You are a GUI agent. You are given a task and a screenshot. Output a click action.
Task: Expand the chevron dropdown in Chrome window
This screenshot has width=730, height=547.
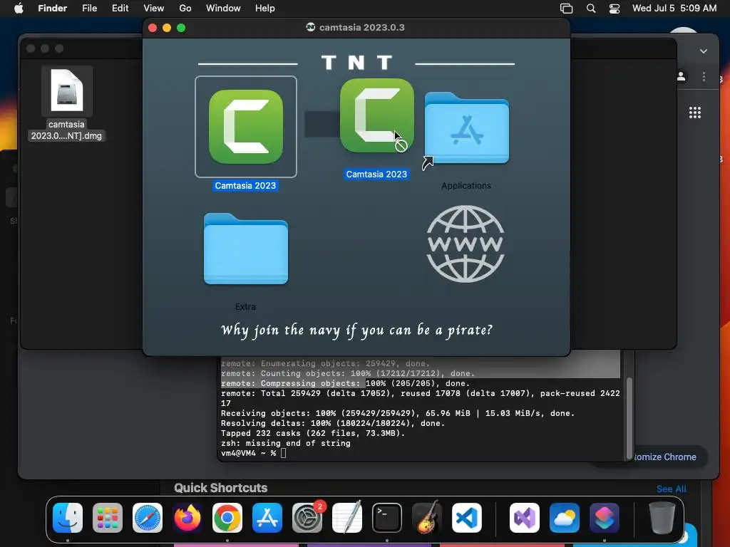pos(704,51)
